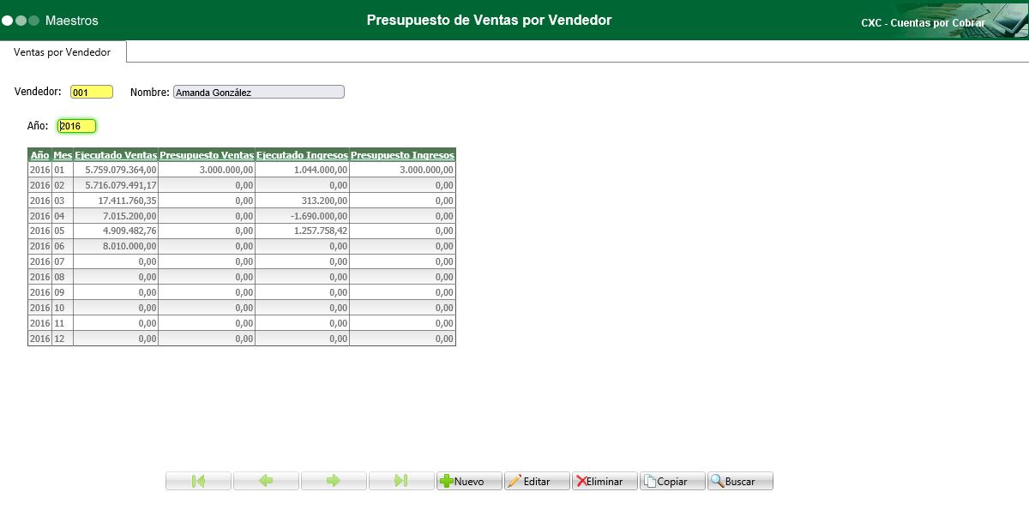Screen dimensions: 1029x510
Task: Switch to the Ventas por Vendedor tab
Action: 62,52
